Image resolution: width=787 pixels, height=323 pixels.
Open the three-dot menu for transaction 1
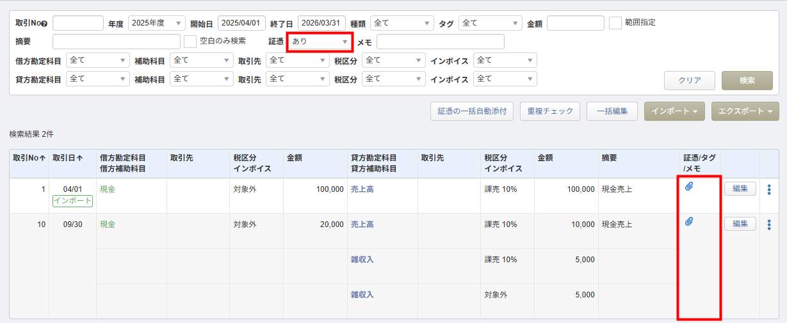point(769,189)
